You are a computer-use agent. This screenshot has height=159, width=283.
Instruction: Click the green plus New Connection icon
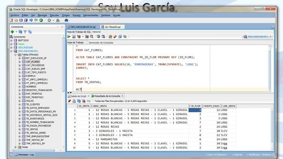click(12, 32)
